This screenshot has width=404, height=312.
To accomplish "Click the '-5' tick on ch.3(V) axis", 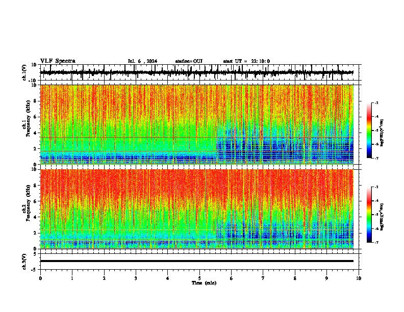I will (x=34, y=270).
